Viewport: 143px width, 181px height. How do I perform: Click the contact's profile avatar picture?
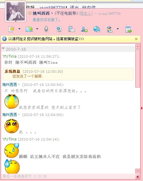(16, 11)
